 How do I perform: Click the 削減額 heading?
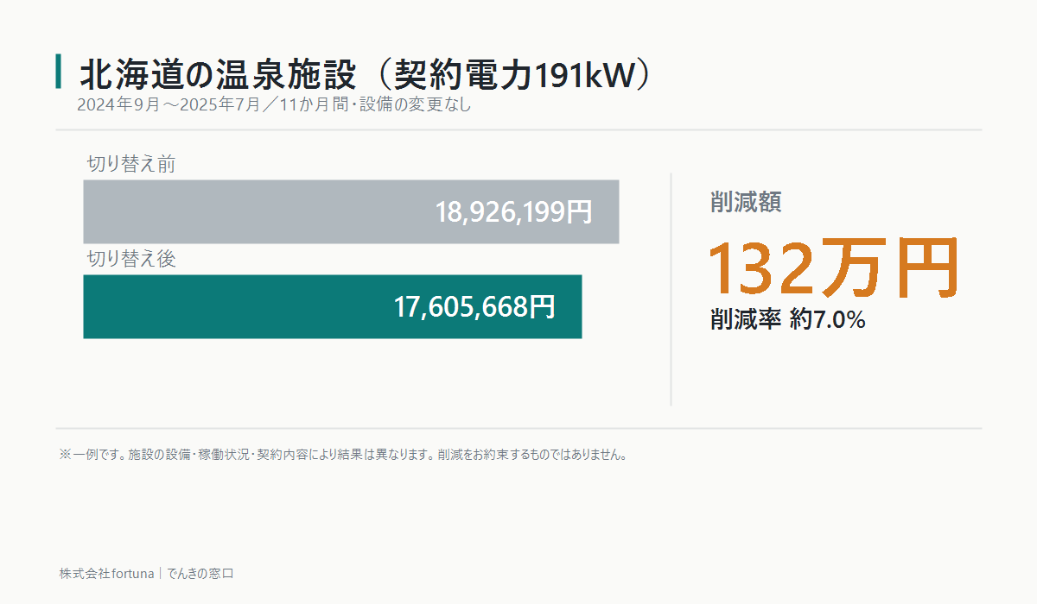[x=746, y=202]
